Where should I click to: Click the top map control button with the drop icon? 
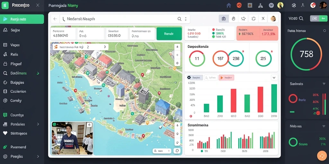(177, 47)
